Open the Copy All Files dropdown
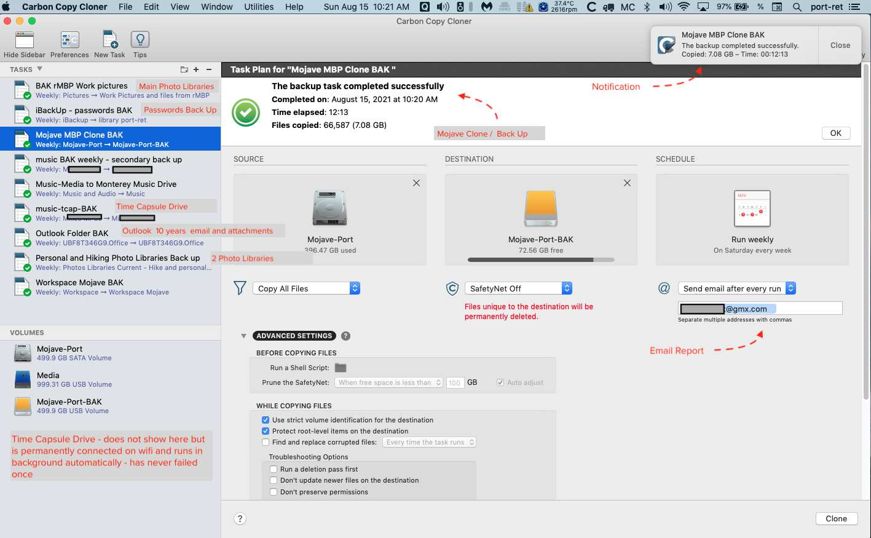 pos(306,288)
